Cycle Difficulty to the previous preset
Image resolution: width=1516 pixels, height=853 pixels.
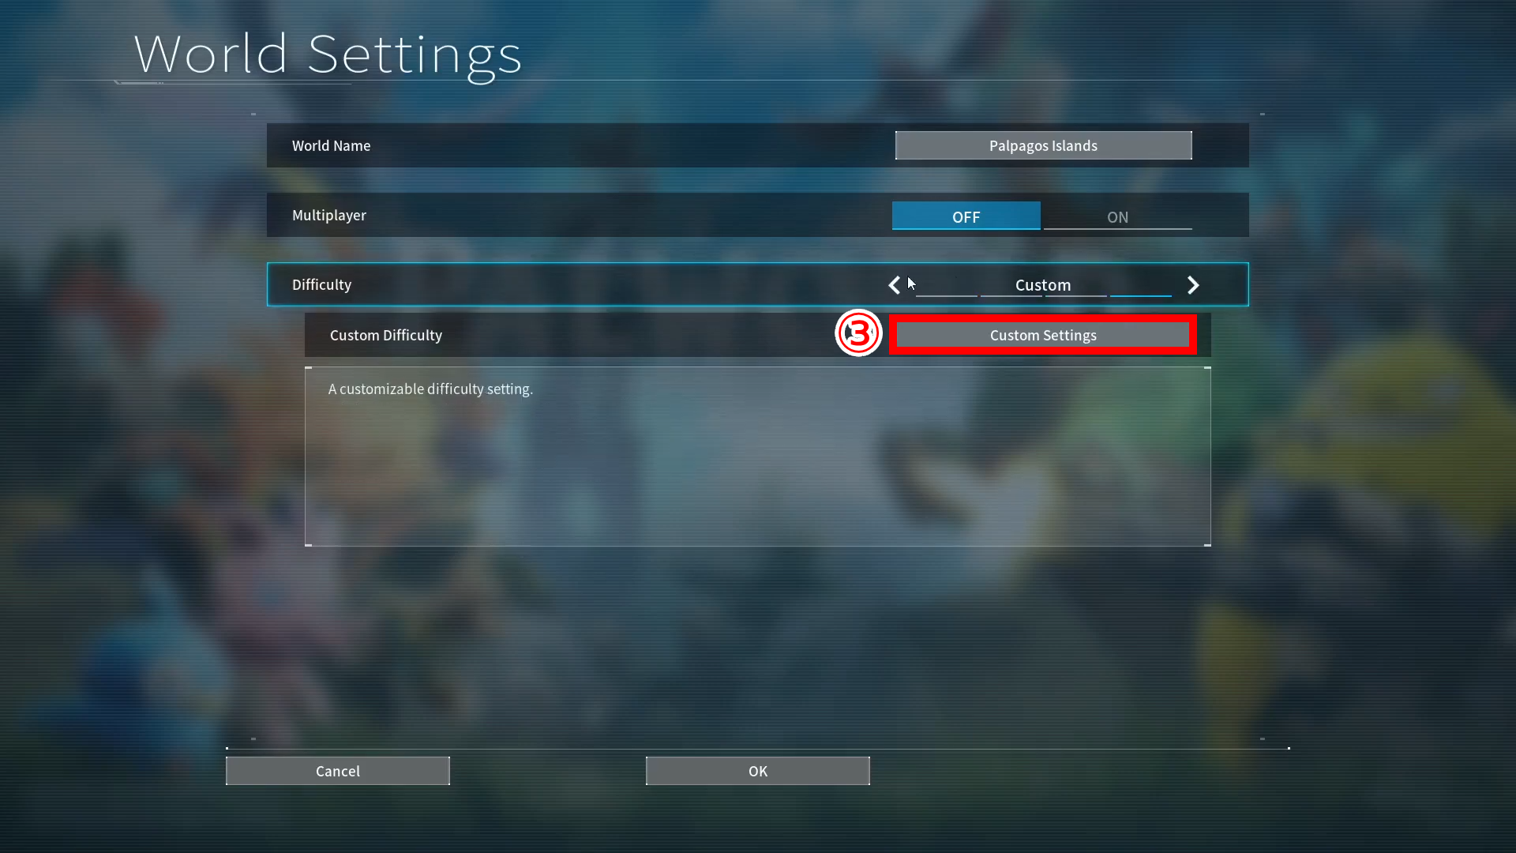click(895, 285)
